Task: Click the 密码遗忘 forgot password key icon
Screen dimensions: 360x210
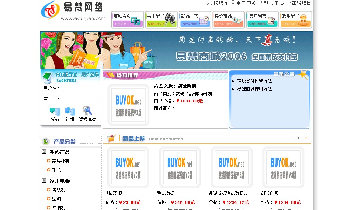Action: (87, 114)
